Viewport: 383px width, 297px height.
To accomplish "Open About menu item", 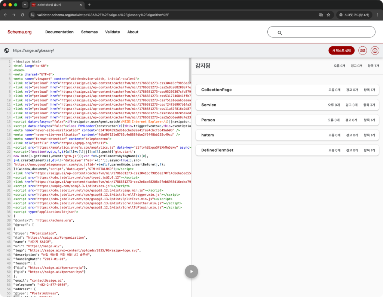I will click(x=133, y=32).
